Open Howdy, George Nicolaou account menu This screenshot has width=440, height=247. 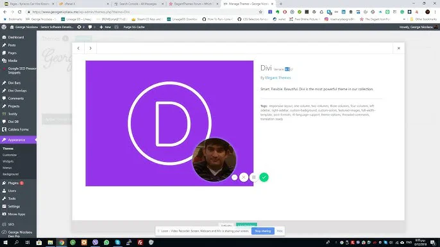[418, 27]
